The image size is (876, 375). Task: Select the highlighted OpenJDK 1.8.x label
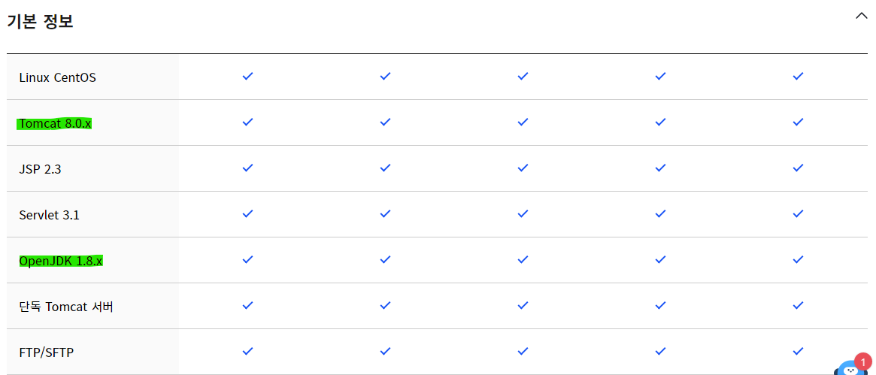pyautogui.click(x=61, y=261)
